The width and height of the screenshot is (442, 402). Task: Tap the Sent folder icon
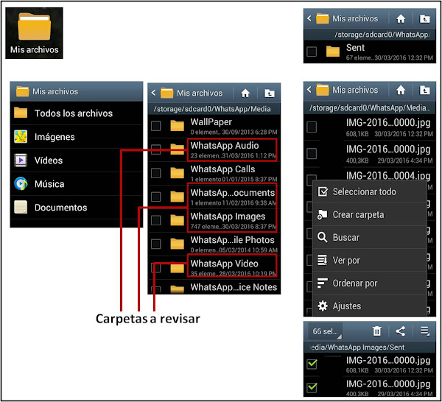[333, 52]
